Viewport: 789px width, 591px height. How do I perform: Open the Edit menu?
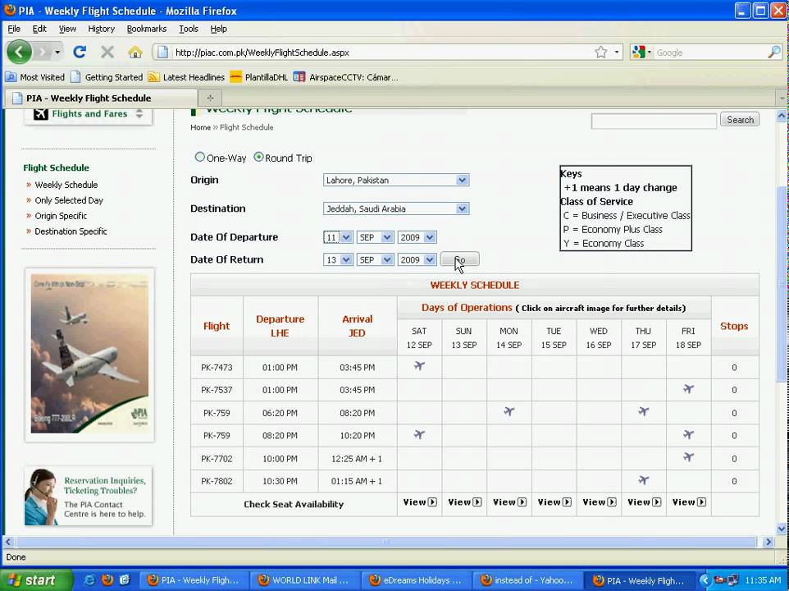click(39, 29)
